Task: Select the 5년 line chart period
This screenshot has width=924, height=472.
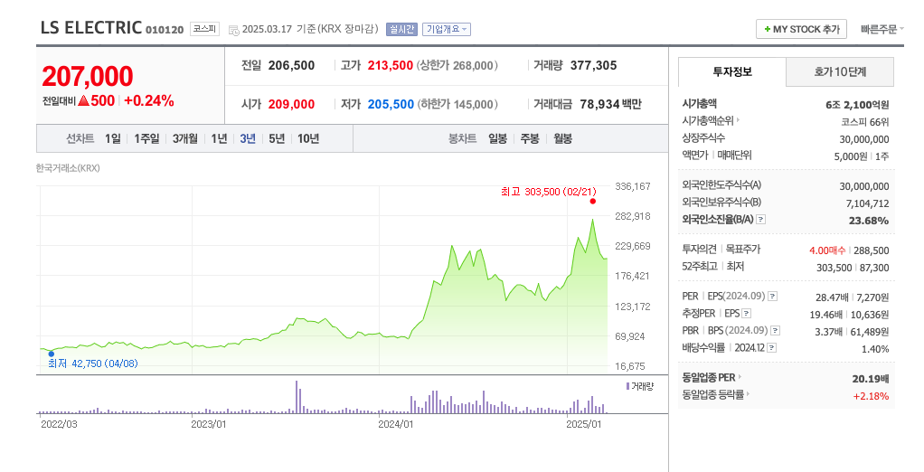Action: coord(277,138)
